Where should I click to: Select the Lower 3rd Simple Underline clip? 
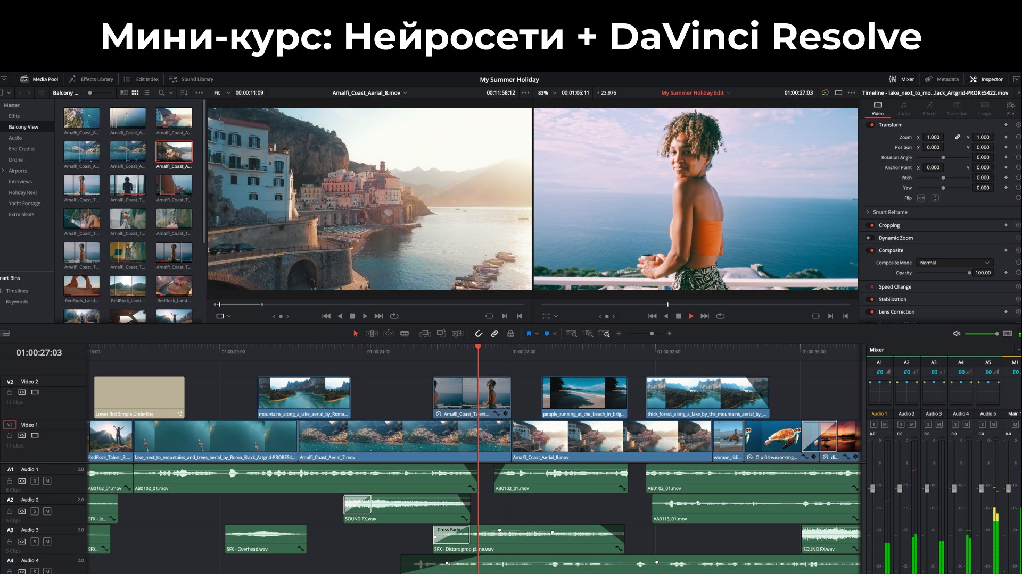[139, 398]
